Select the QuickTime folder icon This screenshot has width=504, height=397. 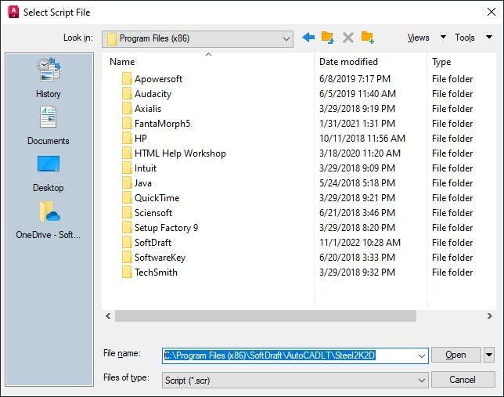127,198
